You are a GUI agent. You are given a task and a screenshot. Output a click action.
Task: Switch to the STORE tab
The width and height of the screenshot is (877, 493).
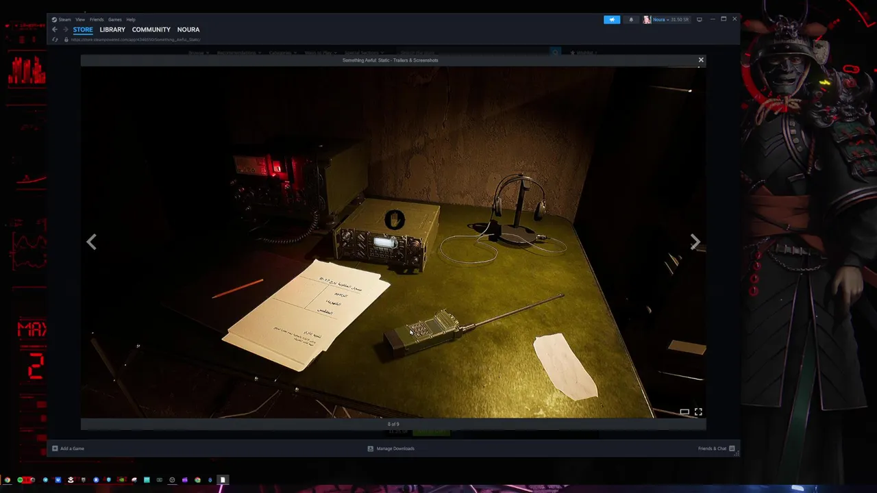[x=83, y=29]
